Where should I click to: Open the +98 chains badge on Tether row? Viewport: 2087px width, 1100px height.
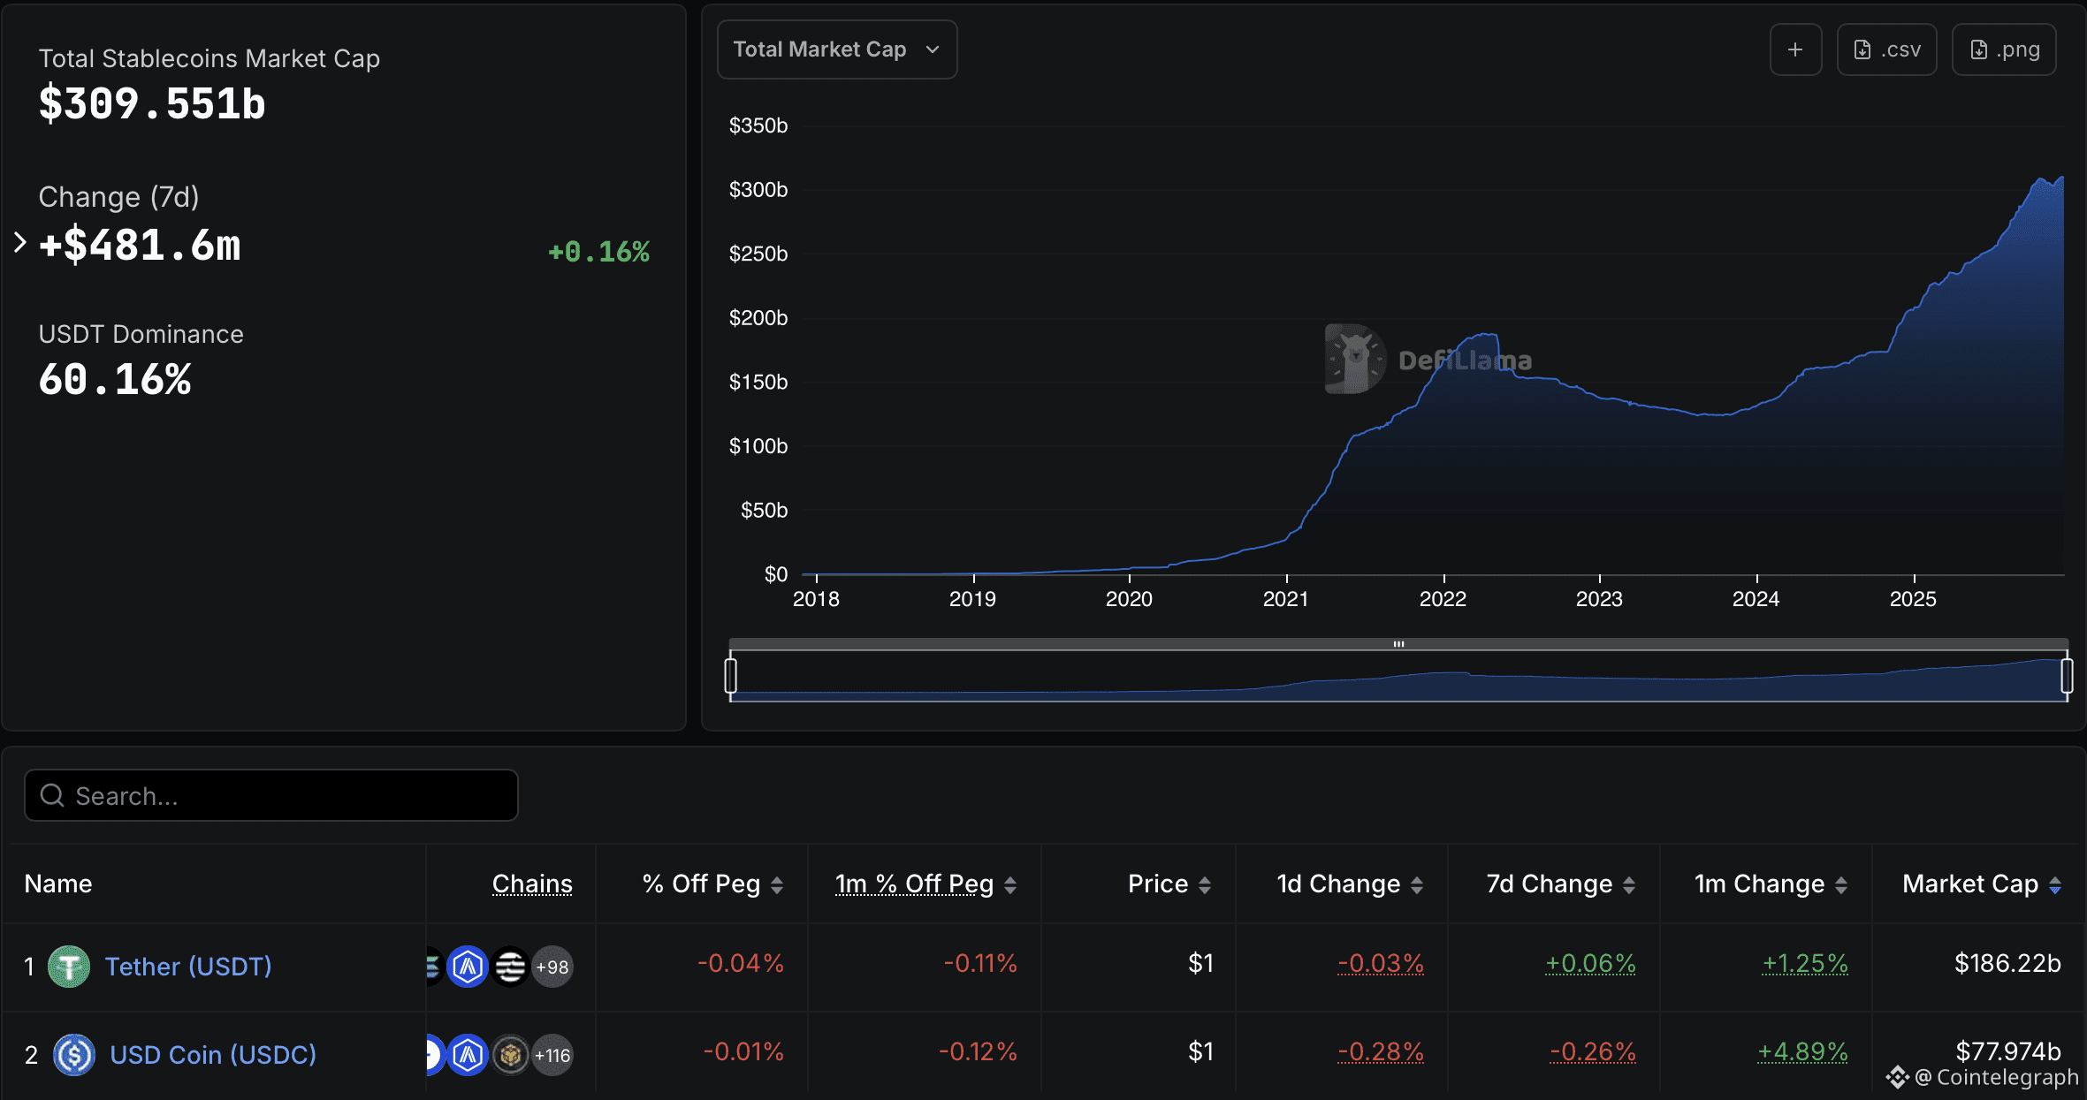(552, 967)
